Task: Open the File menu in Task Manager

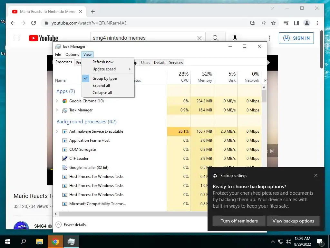Action: pyautogui.click(x=58, y=55)
